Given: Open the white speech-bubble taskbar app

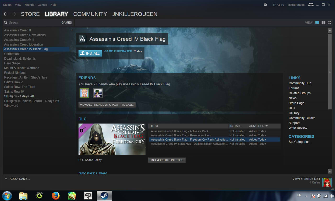Looking at the screenshot, I should [x=88, y=196].
